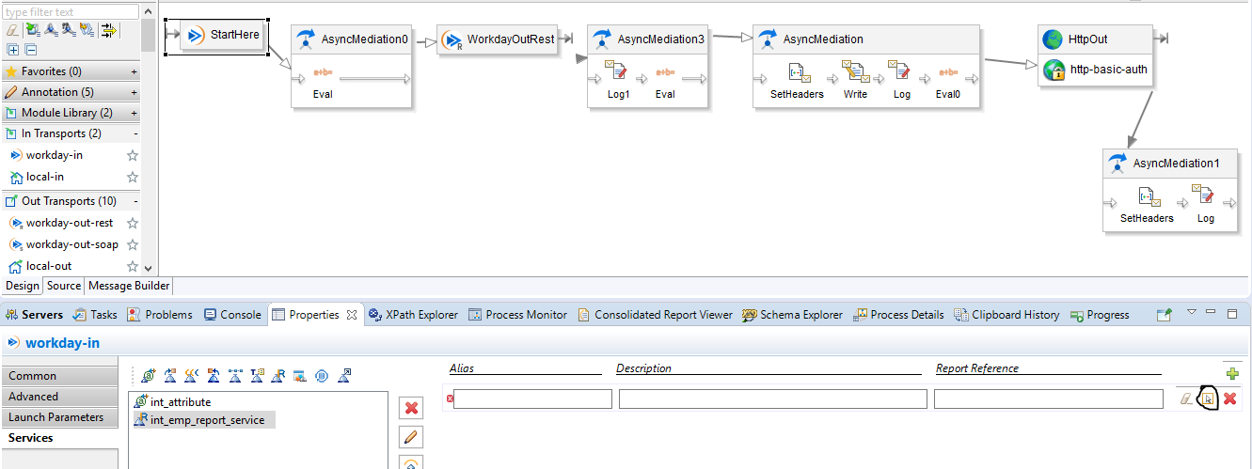
Task: Open the Process Monitor tab
Action: point(517,315)
